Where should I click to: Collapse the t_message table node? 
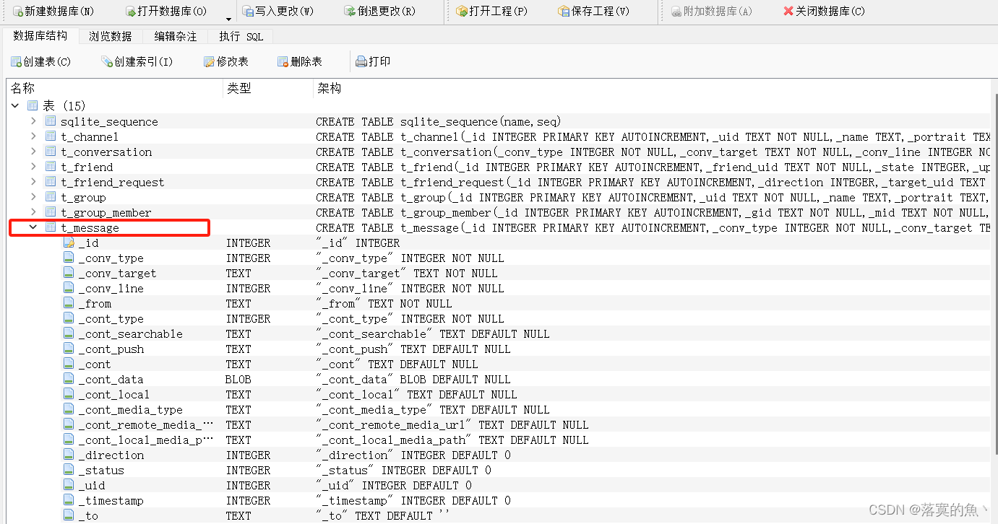coord(33,227)
